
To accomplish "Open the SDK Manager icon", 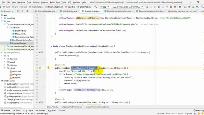I will (197, 7).
